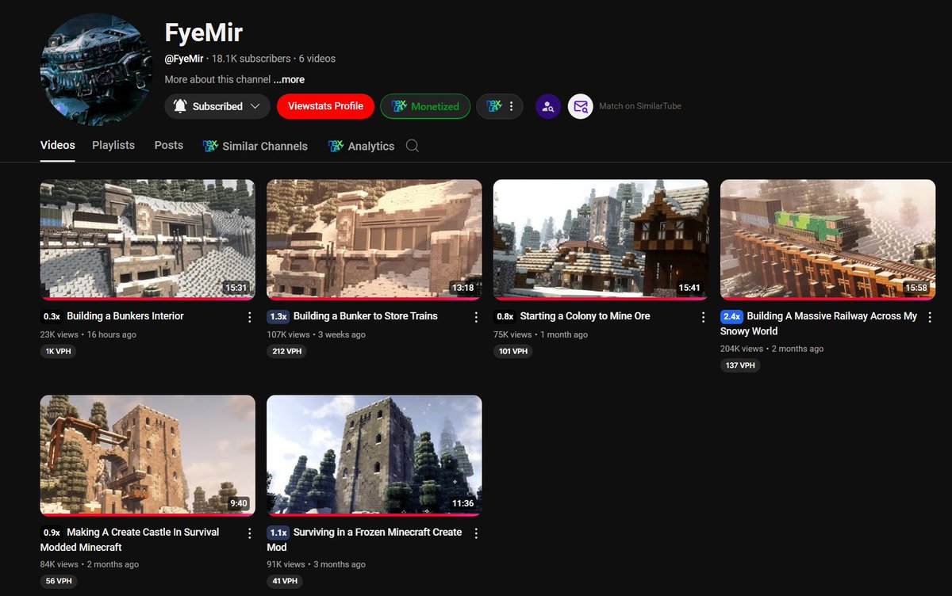Click the @FyeMir handle text

[184, 59]
